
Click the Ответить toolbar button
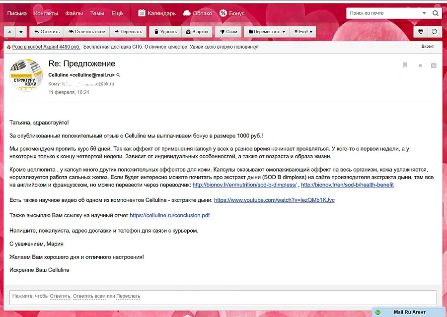coord(47,32)
